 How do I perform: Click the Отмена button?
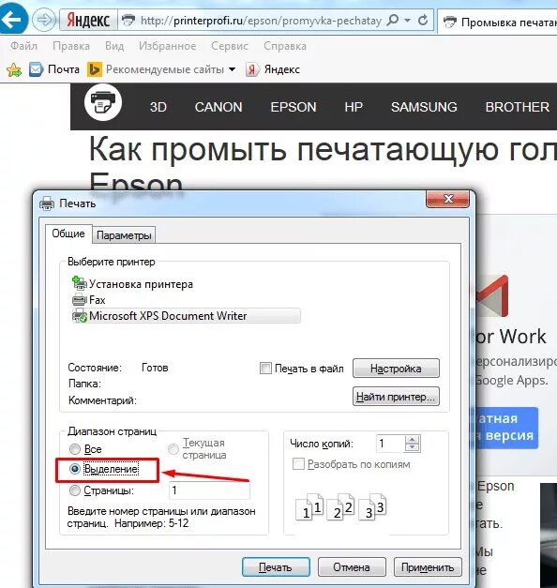coord(352,567)
